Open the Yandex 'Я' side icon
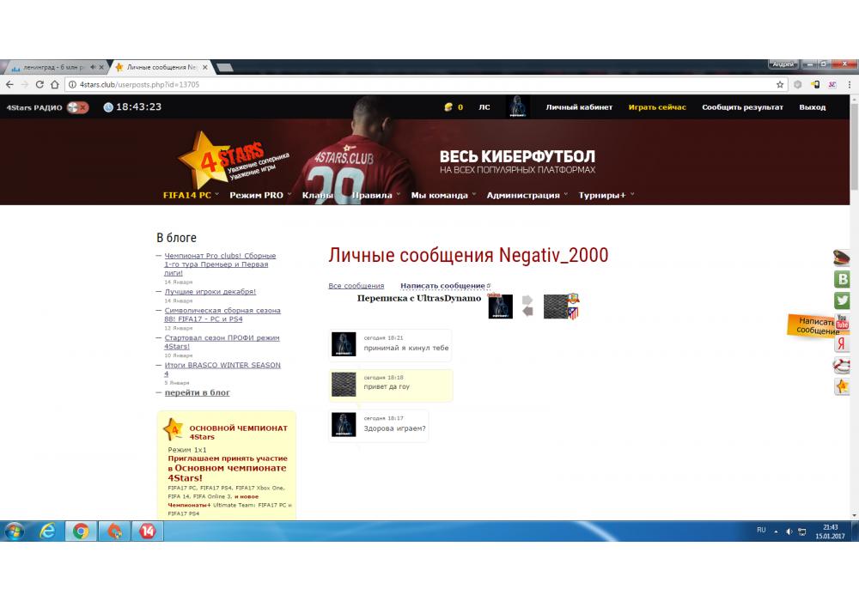The image size is (859, 601). point(842,343)
